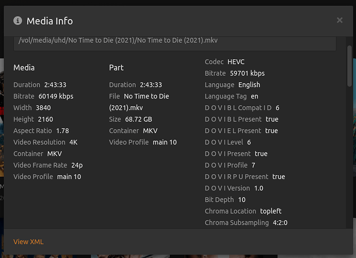Click the Width 3840 value
Image resolution: width=356 pixels, height=258 pixels.
[43, 108]
